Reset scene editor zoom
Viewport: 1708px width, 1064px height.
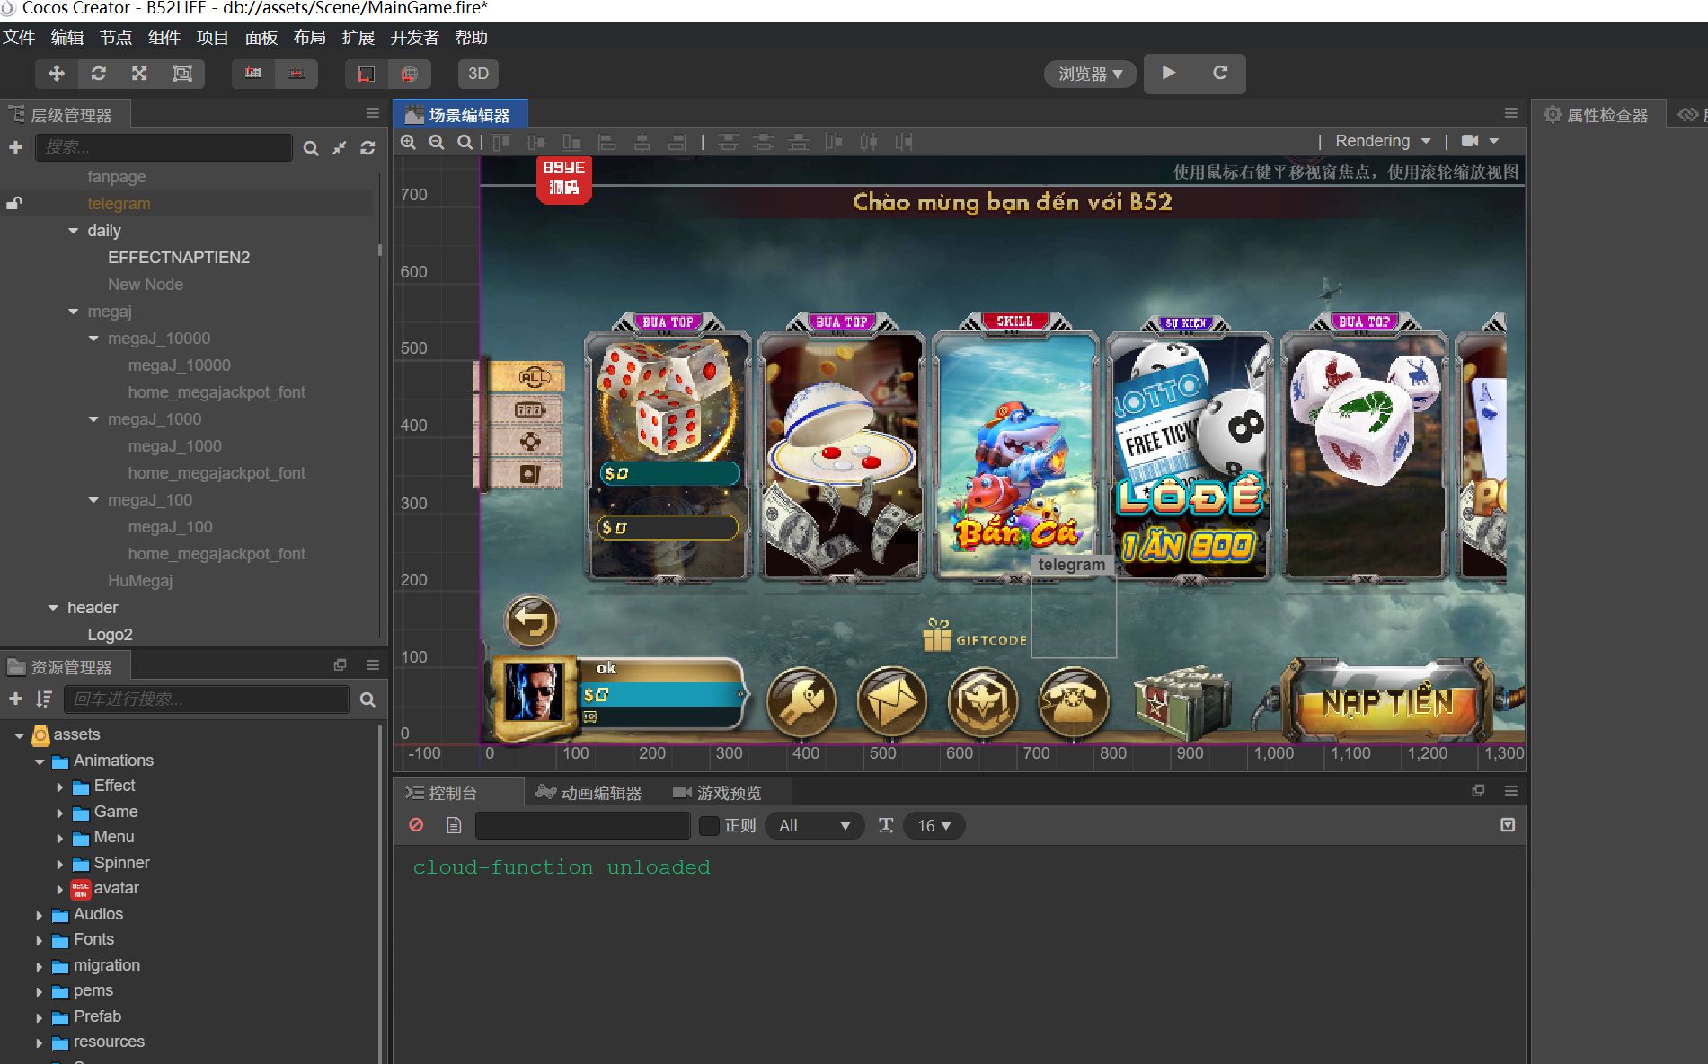click(465, 142)
